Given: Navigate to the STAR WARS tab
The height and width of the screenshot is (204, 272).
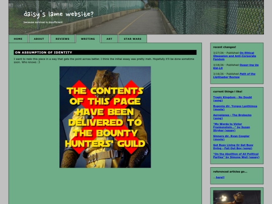Looking at the screenshot, I should [x=132, y=39].
